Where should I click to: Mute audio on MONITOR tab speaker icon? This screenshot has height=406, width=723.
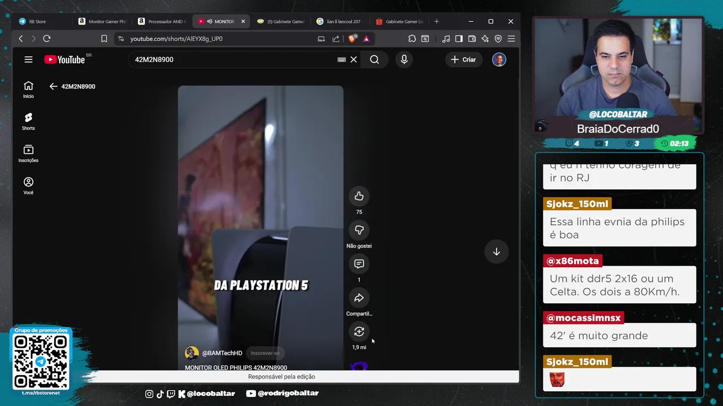click(210, 21)
